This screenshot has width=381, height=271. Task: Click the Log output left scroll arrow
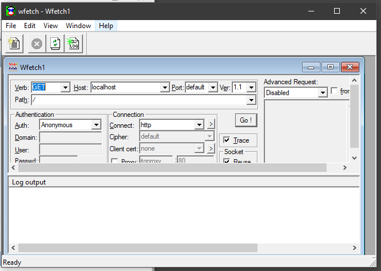13,248
